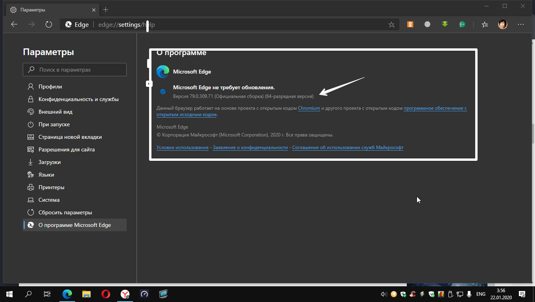Open the monitor app icon on the taskbar
Viewport: 535px width, 302px height.
tap(163, 294)
